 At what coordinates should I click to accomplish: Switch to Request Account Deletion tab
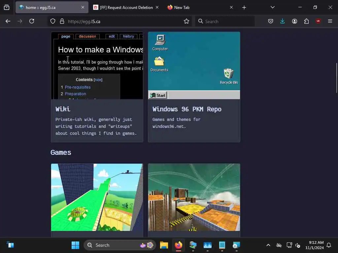coord(126,8)
